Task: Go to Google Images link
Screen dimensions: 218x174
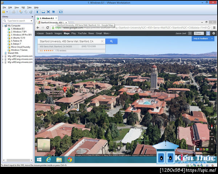Action: click(x=58, y=33)
